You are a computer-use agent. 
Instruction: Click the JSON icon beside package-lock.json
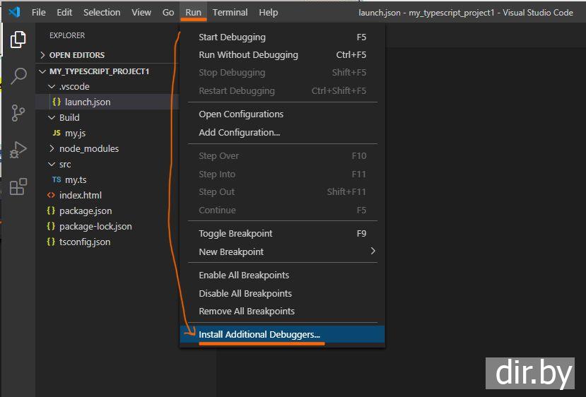pyautogui.click(x=51, y=226)
